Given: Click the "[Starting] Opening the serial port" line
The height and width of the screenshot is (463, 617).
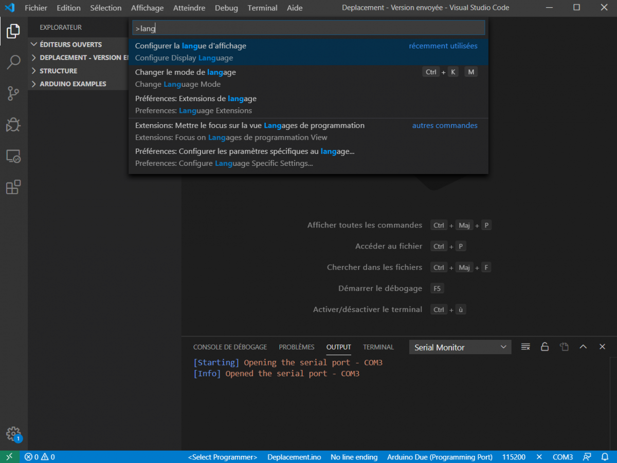Looking at the screenshot, I should coord(288,362).
